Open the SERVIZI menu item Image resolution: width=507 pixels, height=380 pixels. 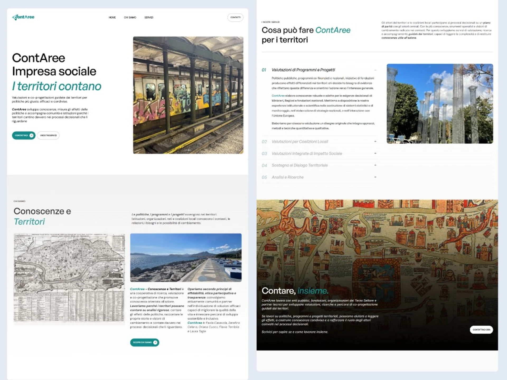click(149, 17)
